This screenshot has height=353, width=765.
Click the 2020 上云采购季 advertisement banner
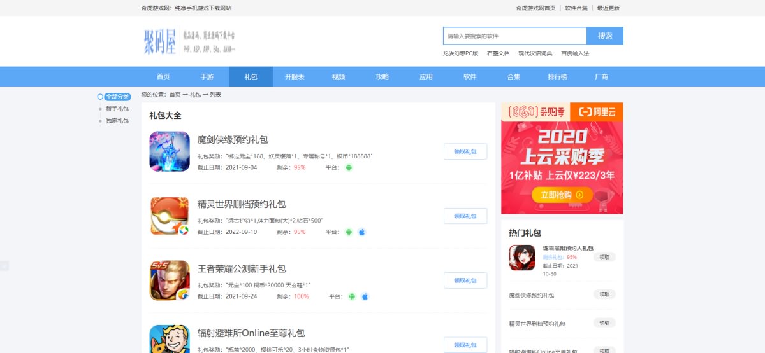tap(562, 158)
